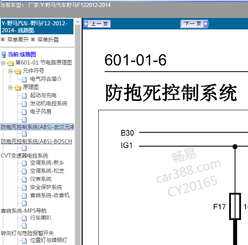Click page icon above 防抱死控制系统(ABS)-武汉元丰
Screen dimensions: 248x245
click(x=24, y=120)
